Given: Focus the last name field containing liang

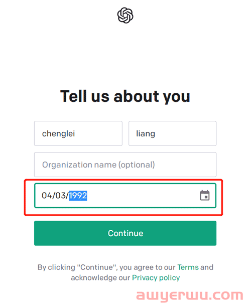Looking at the screenshot, I should tap(172, 133).
